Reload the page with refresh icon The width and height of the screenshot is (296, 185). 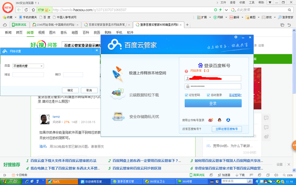click(26, 10)
